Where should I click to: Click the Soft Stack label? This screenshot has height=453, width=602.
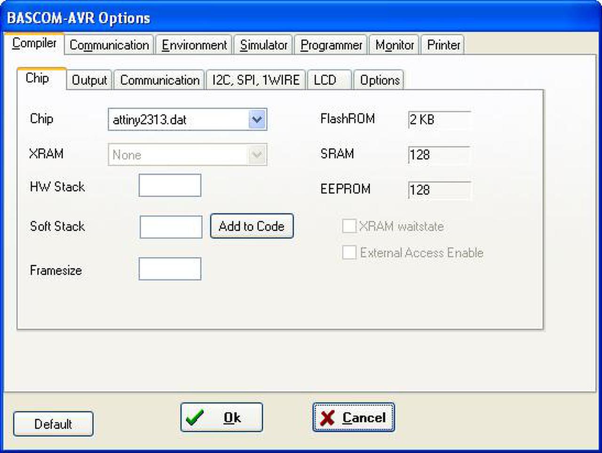coord(57,226)
